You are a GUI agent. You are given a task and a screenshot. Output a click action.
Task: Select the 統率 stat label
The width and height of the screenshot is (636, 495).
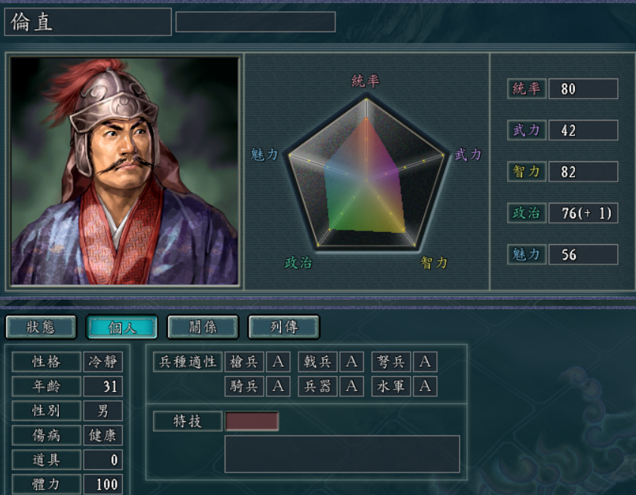pyautogui.click(x=526, y=89)
